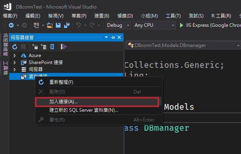This screenshot has height=154, width=241.
Task: Open the Debug configuration dropdown
Action: [x=118, y=25]
